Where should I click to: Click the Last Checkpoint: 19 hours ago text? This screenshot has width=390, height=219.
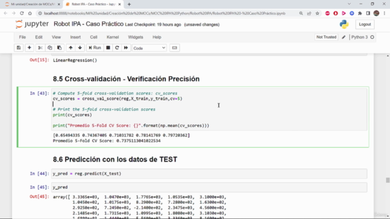click(153, 24)
